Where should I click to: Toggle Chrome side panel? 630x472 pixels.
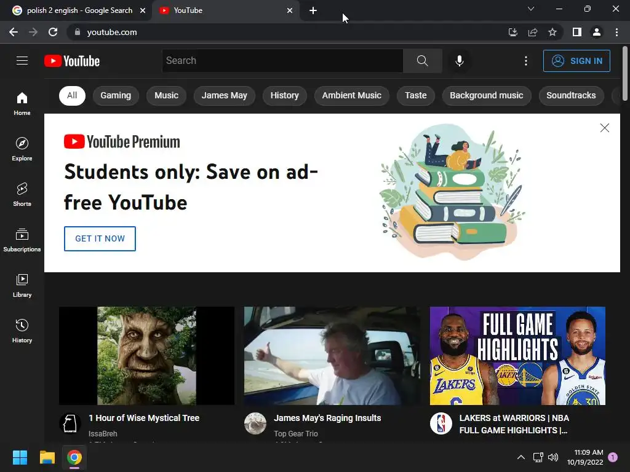coord(577,32)
